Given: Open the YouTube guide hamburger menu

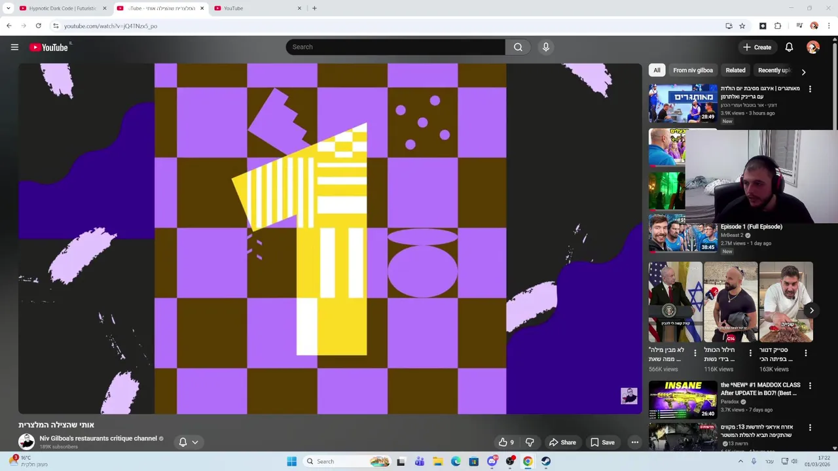Looking at the screenshot, I should pyautogui.click(x=14, y=47).
